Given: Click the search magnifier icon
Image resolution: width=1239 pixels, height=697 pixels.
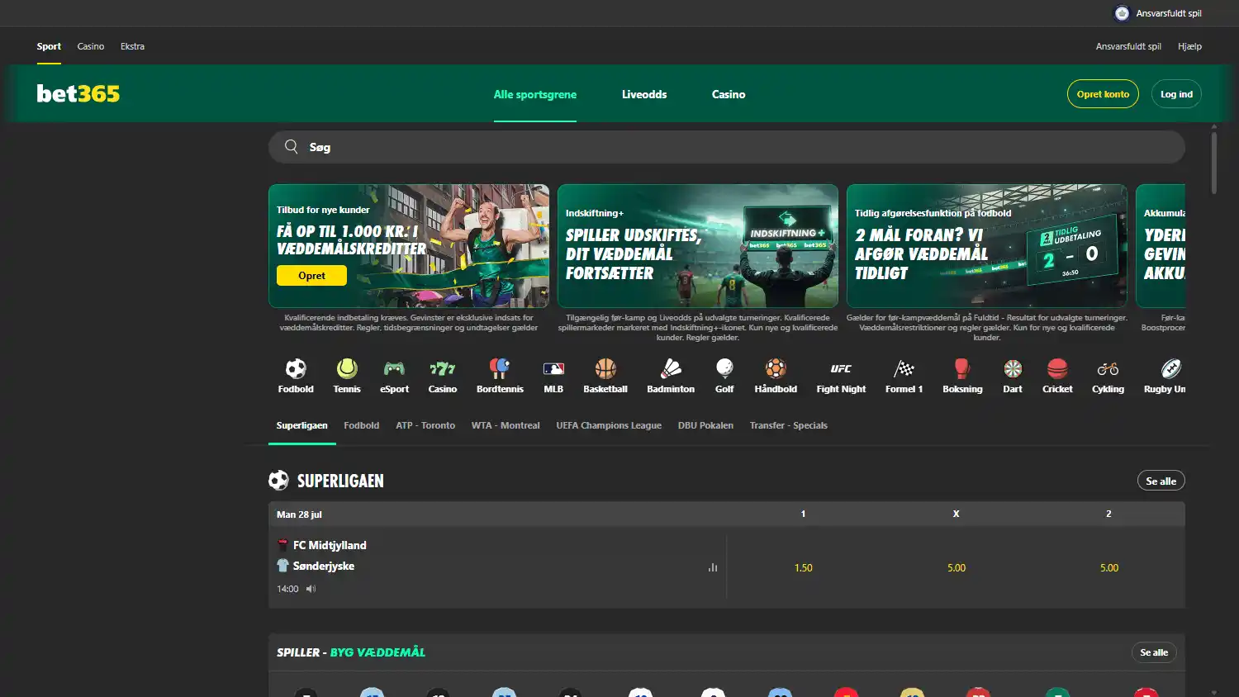Looking at the screenshot, I should click(291, 147).
